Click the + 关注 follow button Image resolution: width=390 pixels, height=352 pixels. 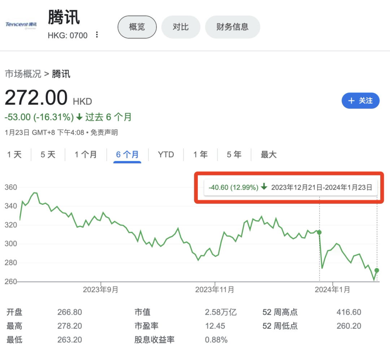pyautogui.click(x=360, y=101)
